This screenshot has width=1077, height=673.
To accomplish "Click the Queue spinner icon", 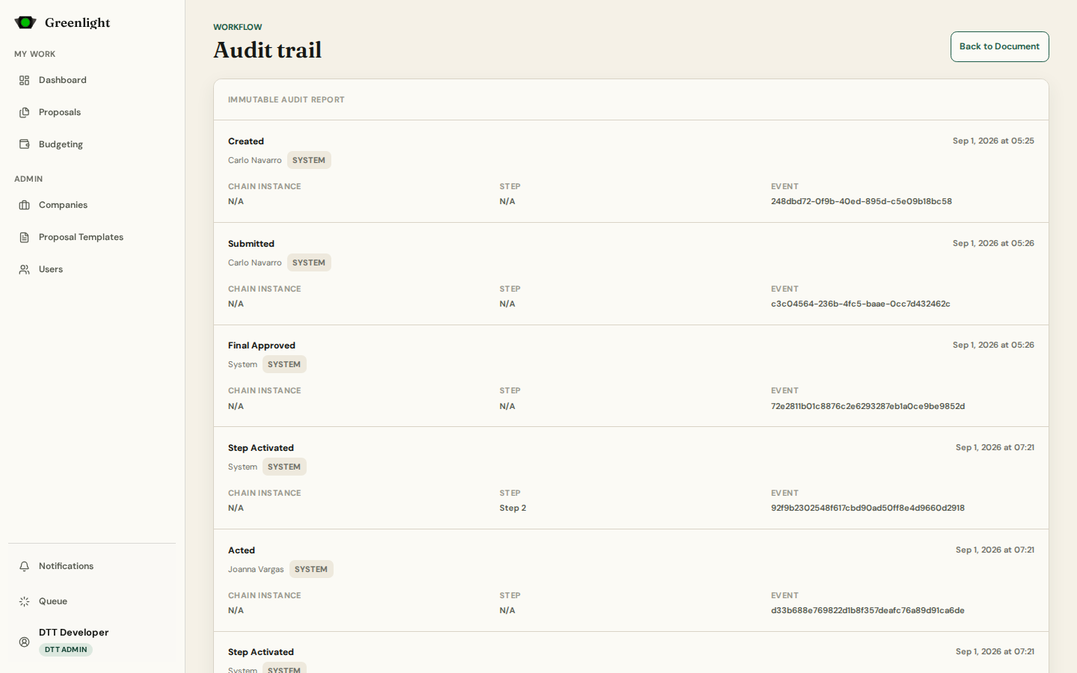I will 25,601.
